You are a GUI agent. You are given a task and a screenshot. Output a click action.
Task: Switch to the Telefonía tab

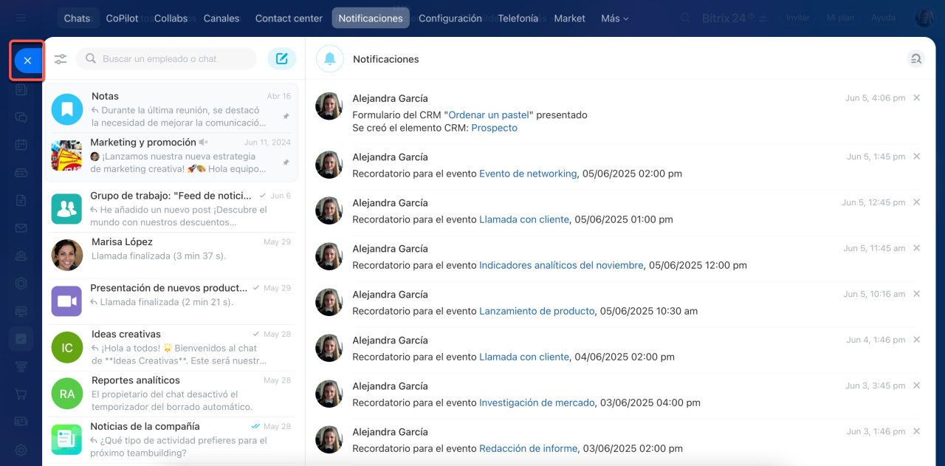point(518,18)
